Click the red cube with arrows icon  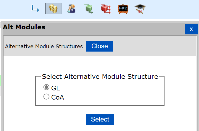point(105,9)
